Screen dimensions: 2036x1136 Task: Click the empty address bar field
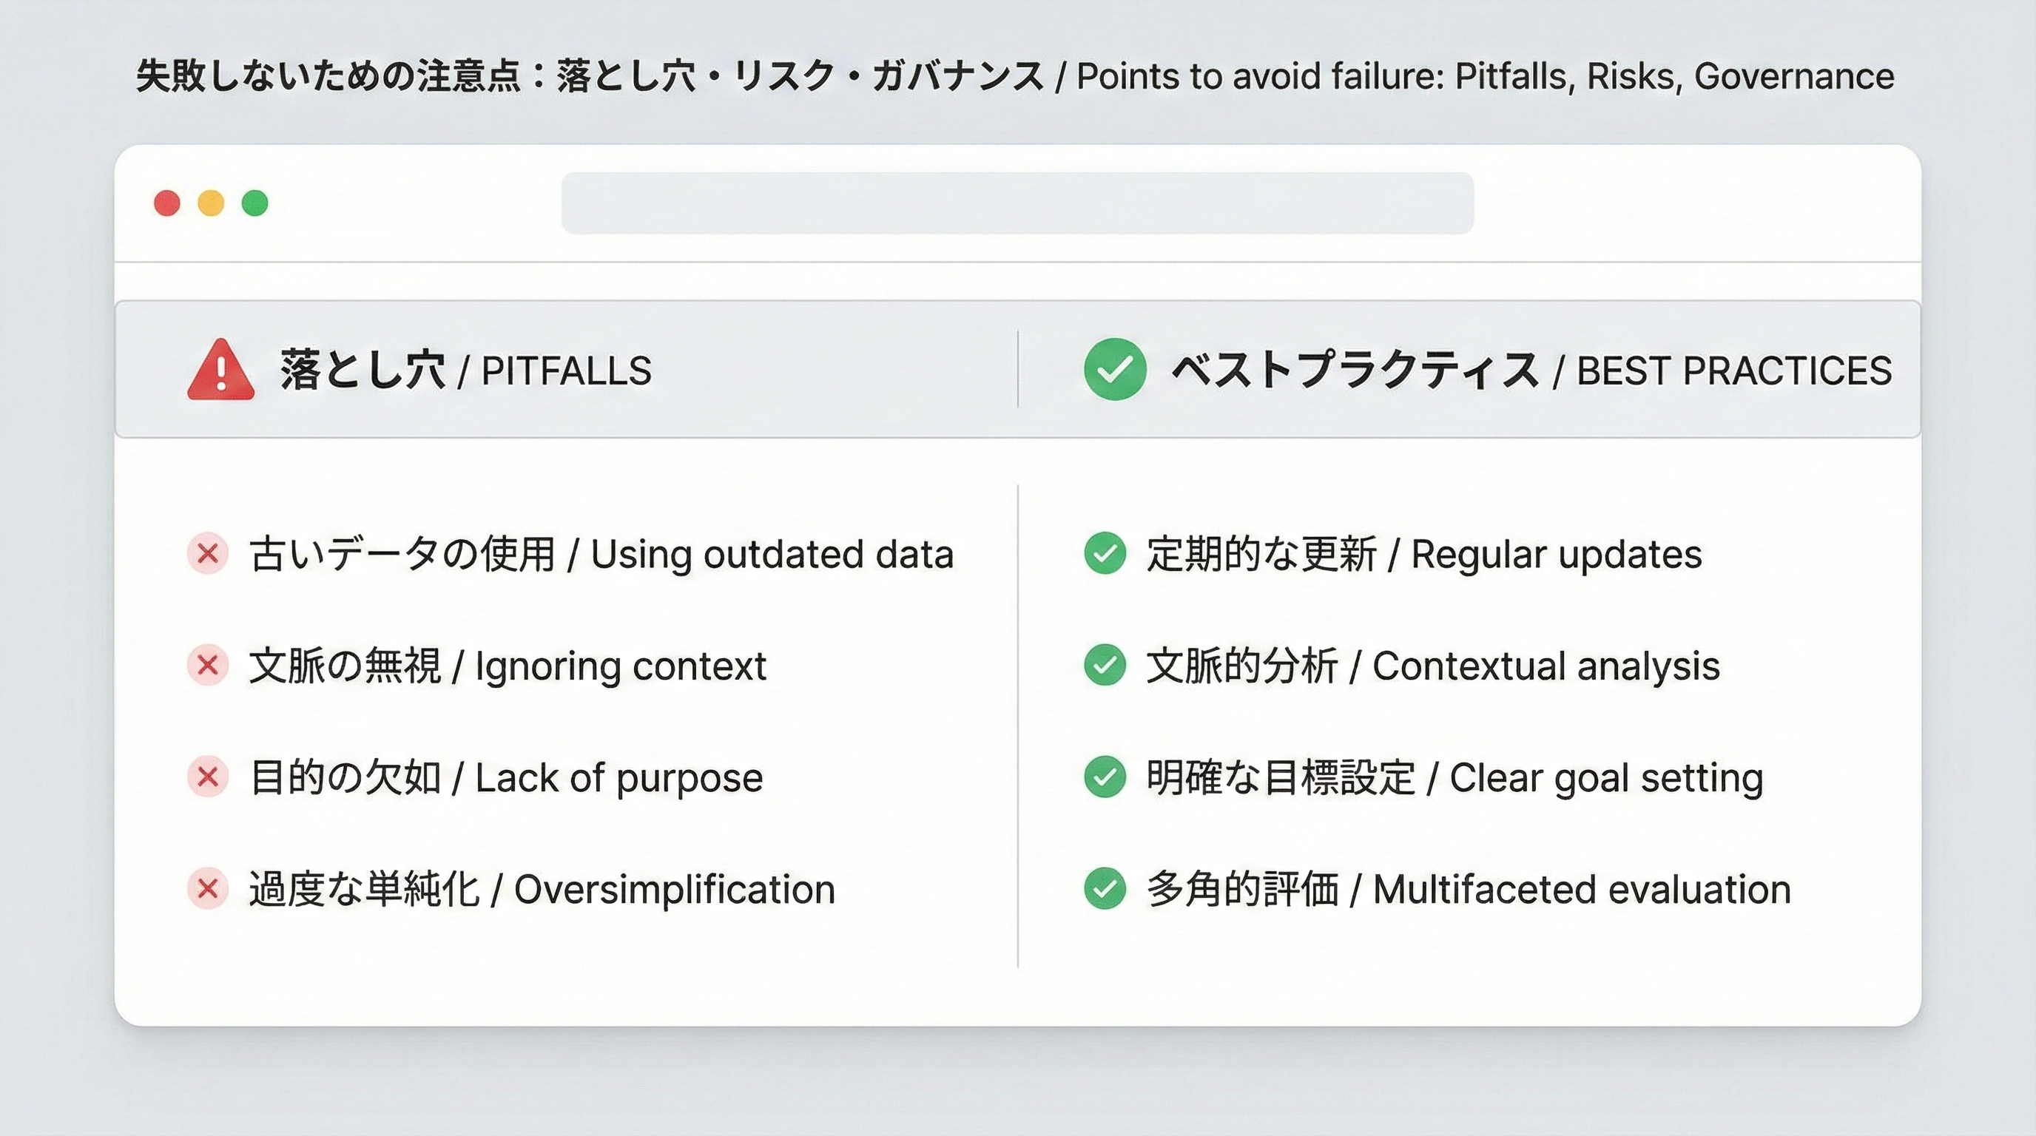[1017, 203]
